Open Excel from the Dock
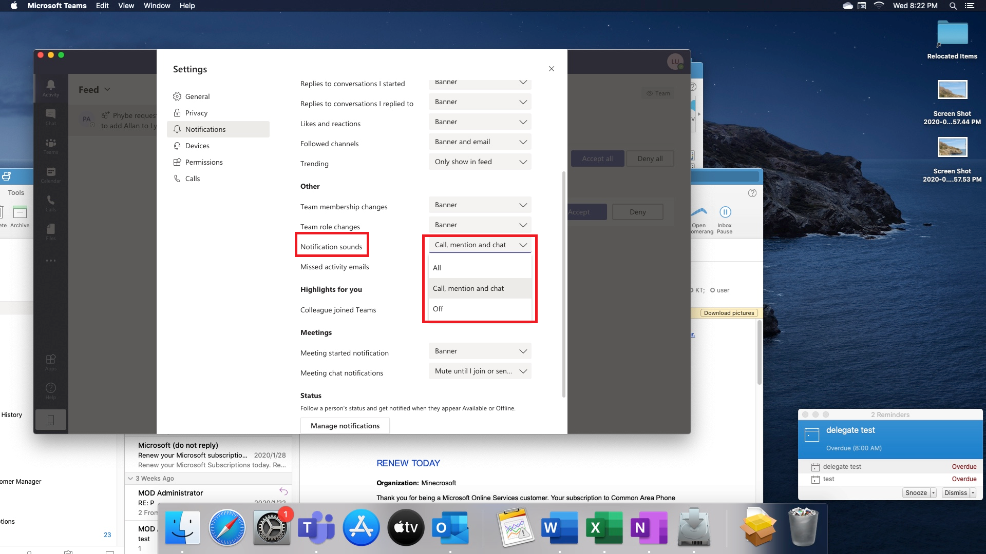This screenshot has height=554, width=986. click(604, 527)
